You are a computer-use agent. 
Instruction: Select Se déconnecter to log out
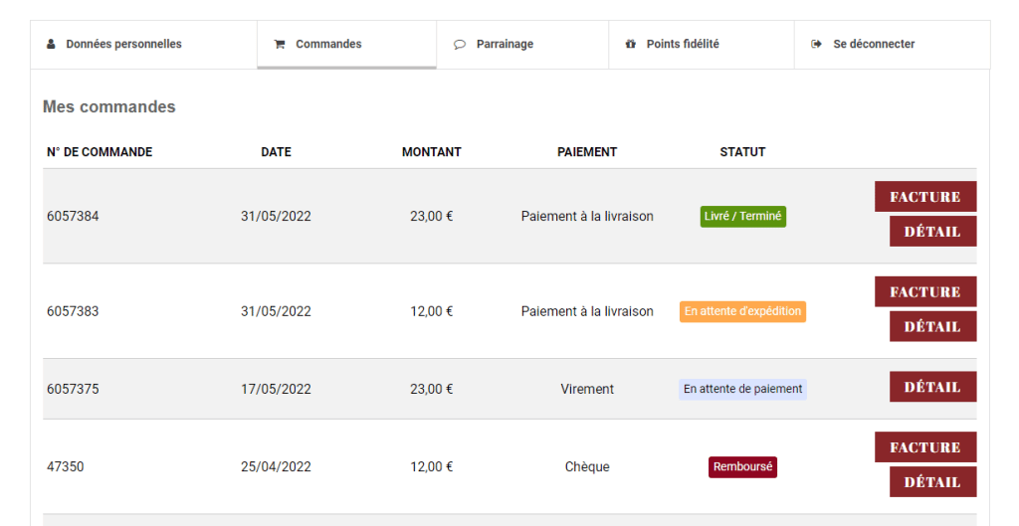(893, 44)
